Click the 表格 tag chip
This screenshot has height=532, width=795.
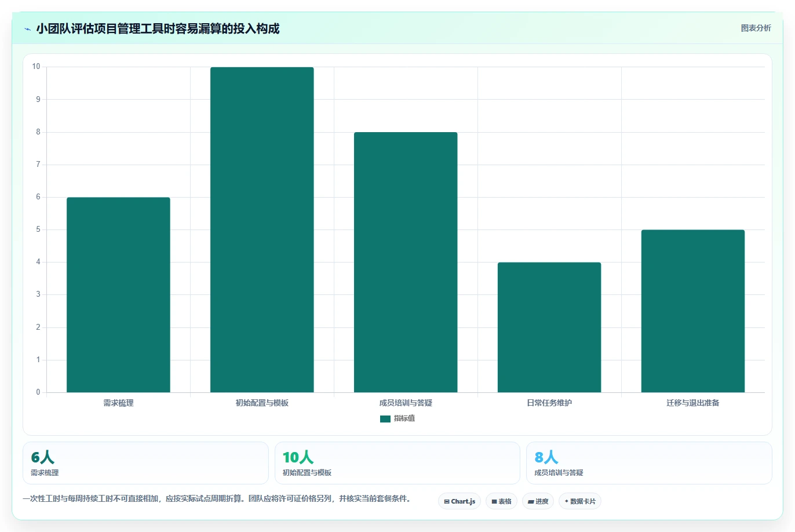pyautogui.click(x=501, y=501)
